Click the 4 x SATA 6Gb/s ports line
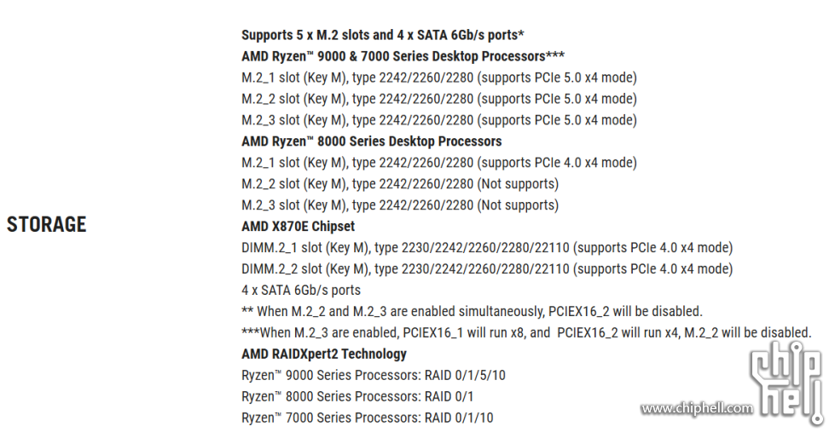This screenshot has height=438, width=835. click(301, 291)
